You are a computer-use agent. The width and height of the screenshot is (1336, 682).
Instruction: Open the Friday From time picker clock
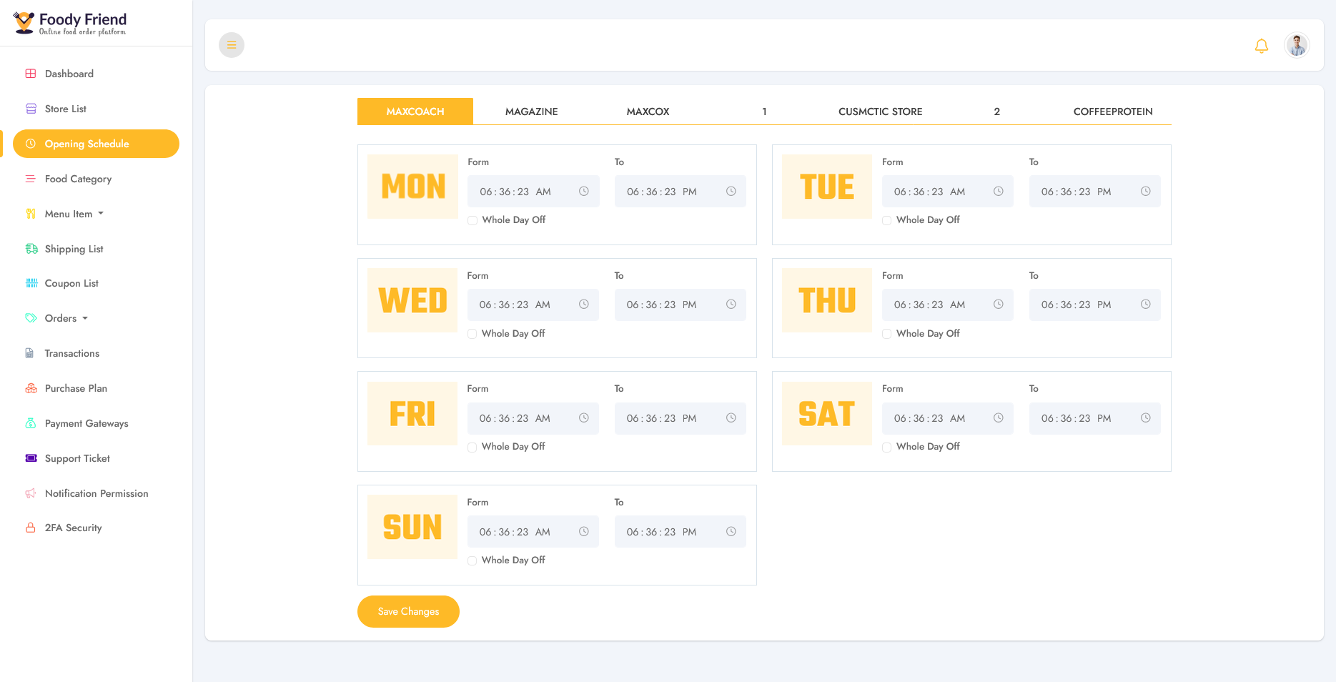(584, 418)
